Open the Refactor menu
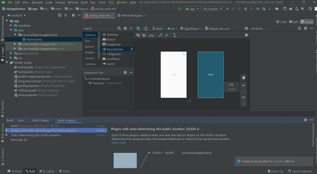This screenshot has height=174, width=317. pyautogui.click(x=73, y=2)
